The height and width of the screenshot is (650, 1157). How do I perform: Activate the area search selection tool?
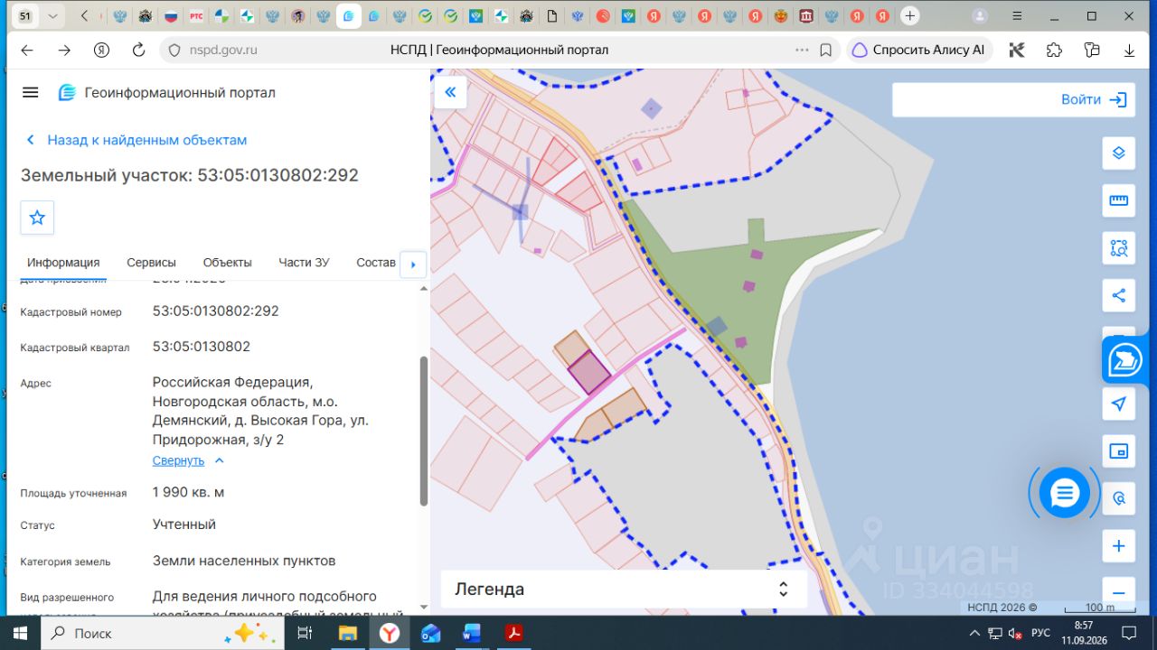coord(1118,247)
